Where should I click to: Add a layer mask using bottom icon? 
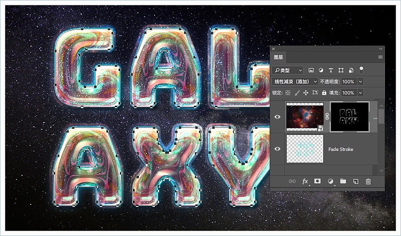[x=317, y=181]
